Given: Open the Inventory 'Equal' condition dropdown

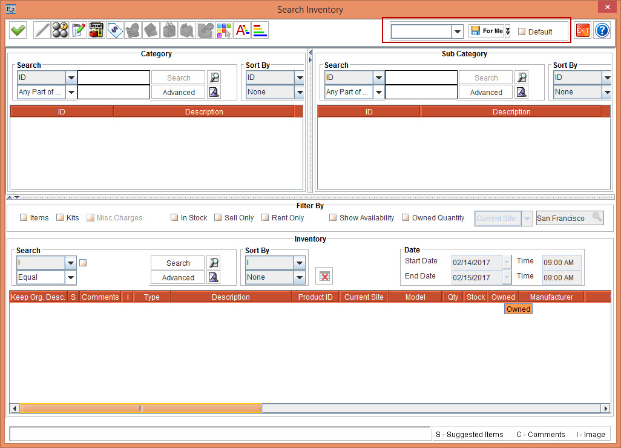Looking at the screenshot, I should coord(71,277).
